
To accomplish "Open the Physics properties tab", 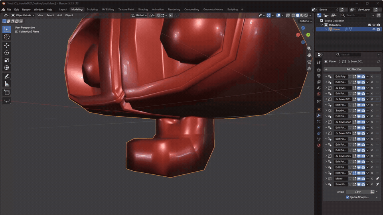I will point(319,127).
